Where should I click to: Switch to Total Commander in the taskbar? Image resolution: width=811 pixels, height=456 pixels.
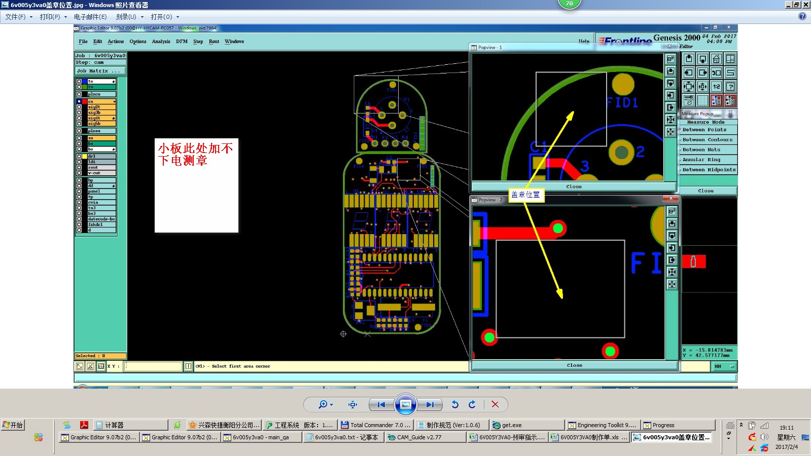[x=376, y=425]
